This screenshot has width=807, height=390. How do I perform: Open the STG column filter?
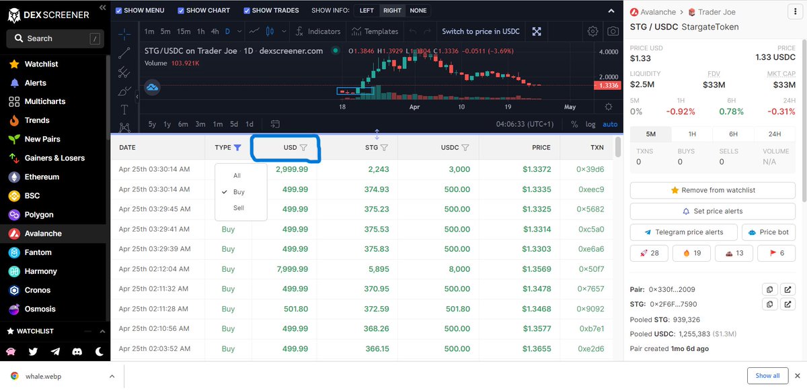click(x=385, y=148)
